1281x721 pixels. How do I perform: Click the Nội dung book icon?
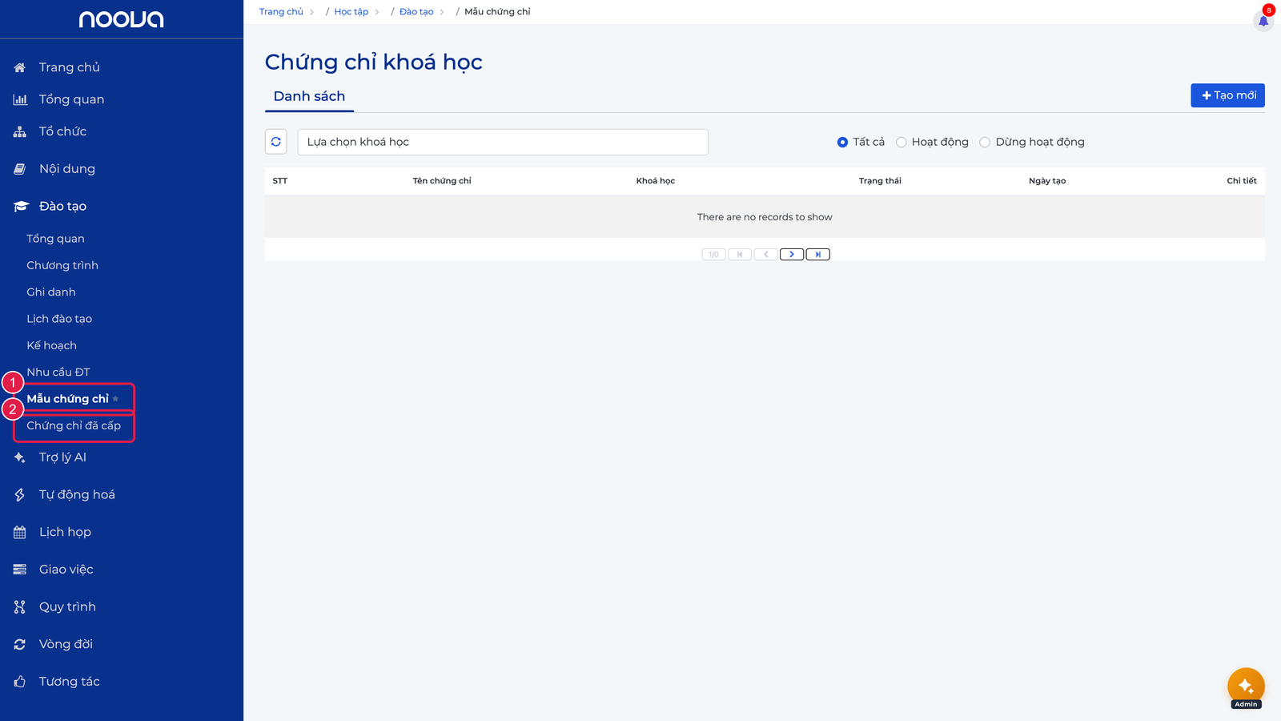(x=20, y=169)
